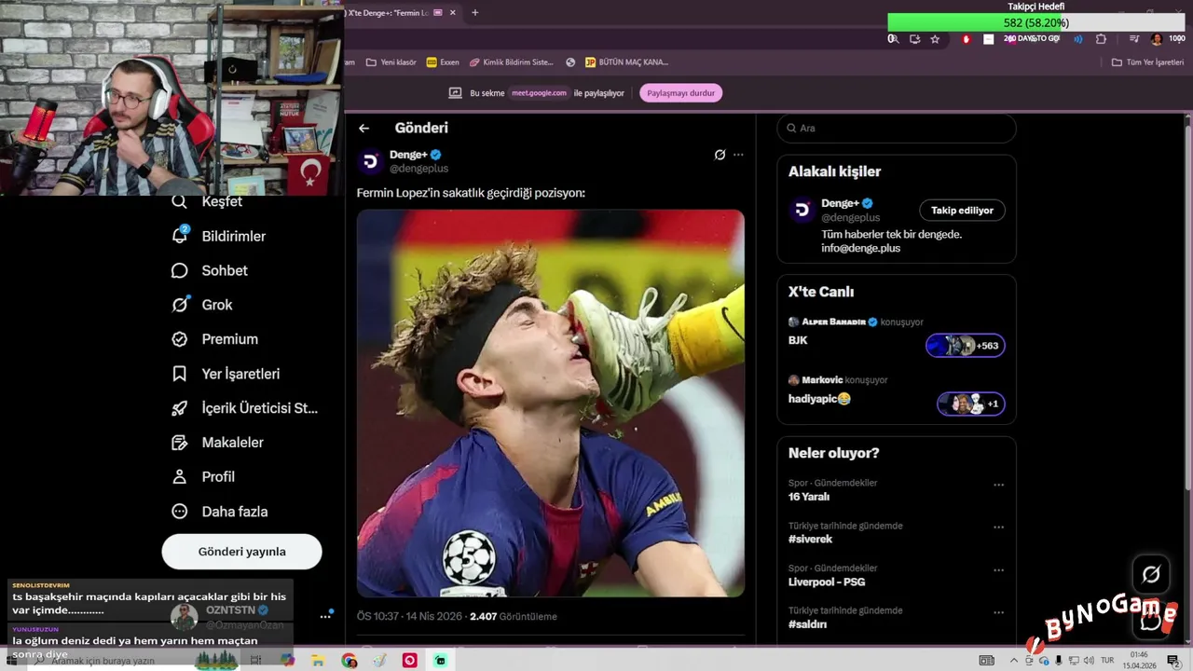This screenshot has width=1193, height=671.
Task: Open more options for #saldırı trend
Action: 998,612
